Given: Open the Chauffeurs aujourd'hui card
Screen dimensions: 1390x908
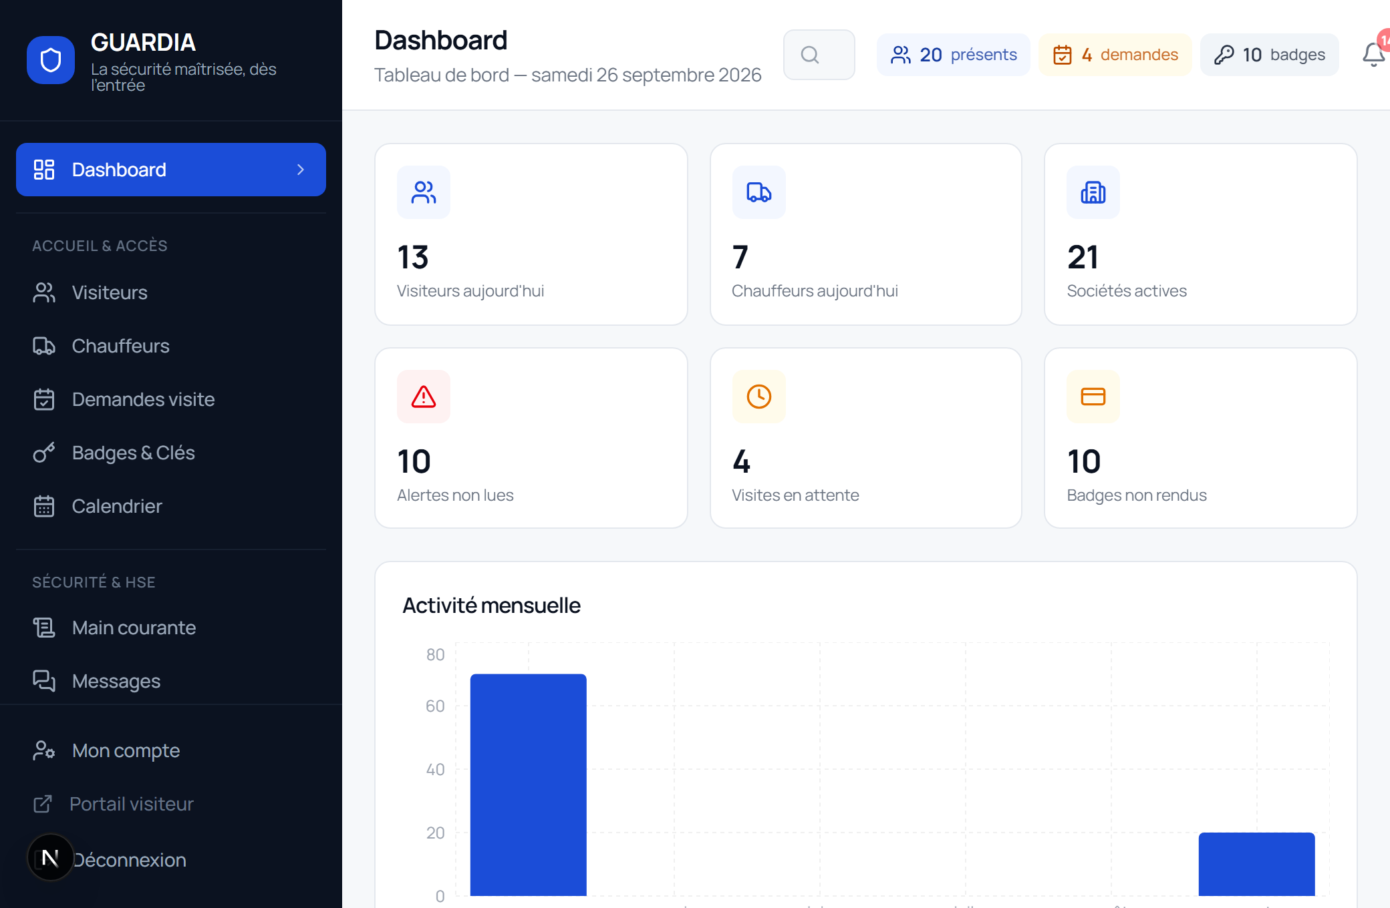Looking at the screenshot, I should coord(866,234).
